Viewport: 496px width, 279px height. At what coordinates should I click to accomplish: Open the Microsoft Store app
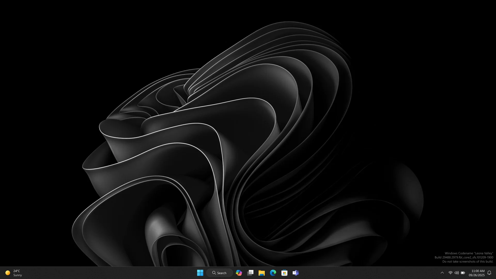(284, 273)
